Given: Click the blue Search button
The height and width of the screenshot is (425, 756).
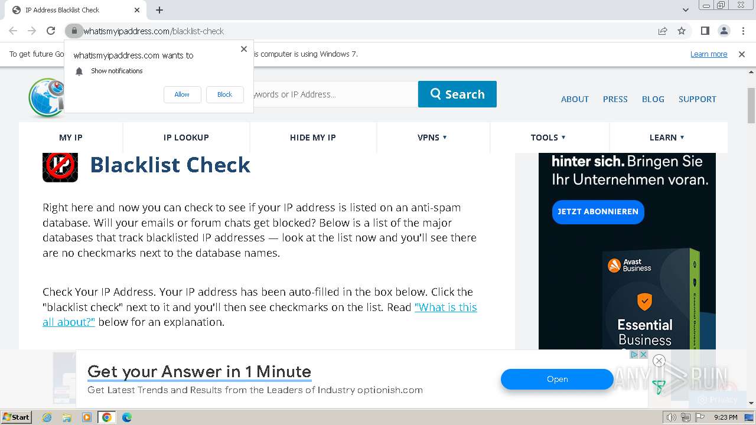Looking at the screenshot, I should pos(457,94).
